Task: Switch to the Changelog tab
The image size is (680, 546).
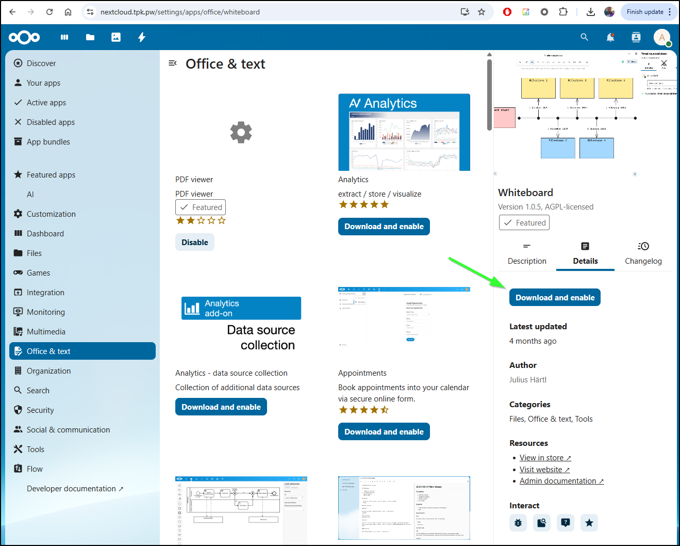Action: [643, 253]
